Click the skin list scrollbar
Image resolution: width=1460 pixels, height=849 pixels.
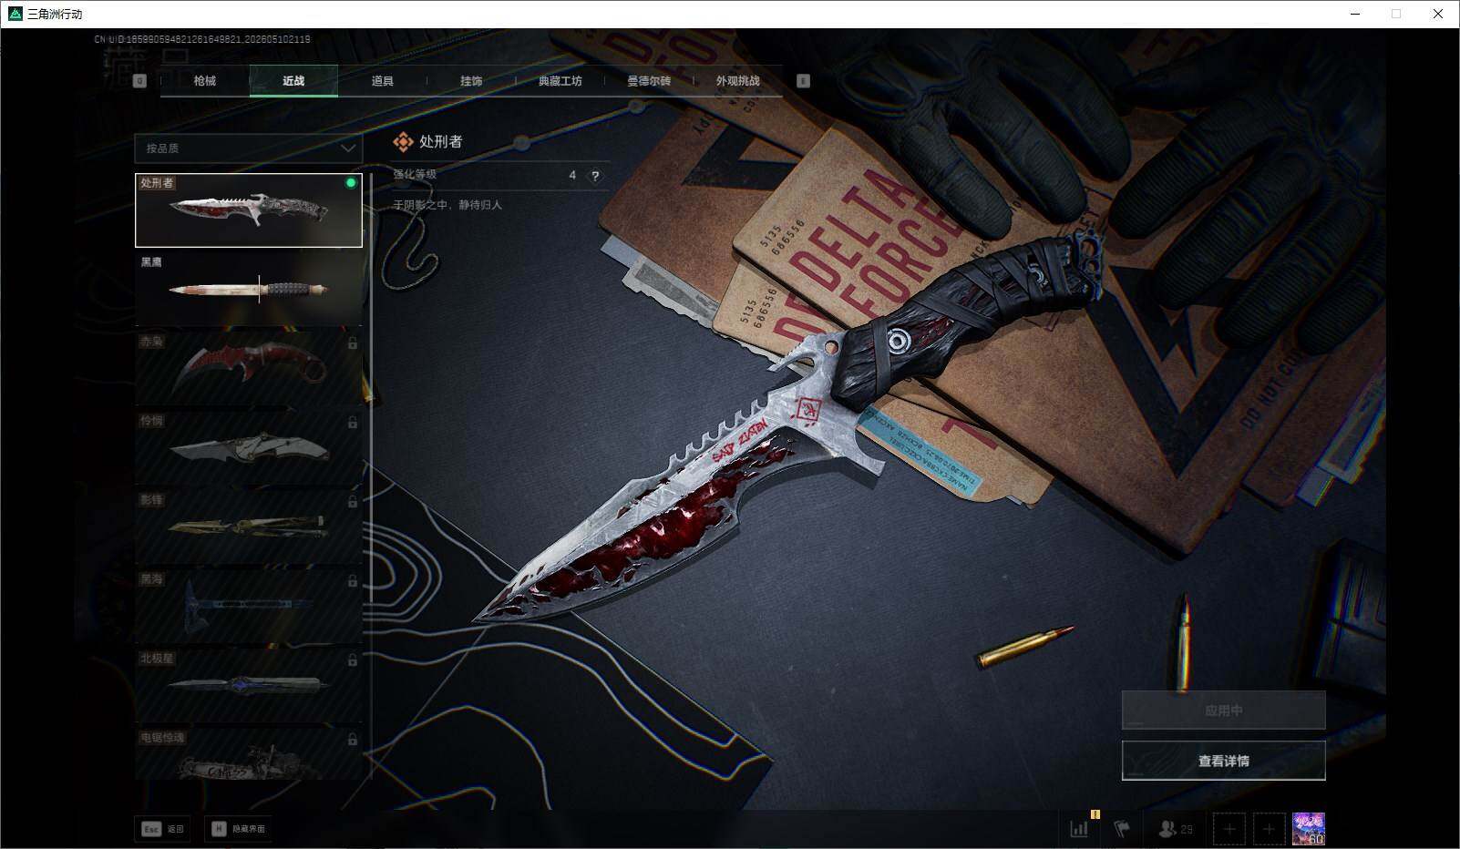click(371, 476)
